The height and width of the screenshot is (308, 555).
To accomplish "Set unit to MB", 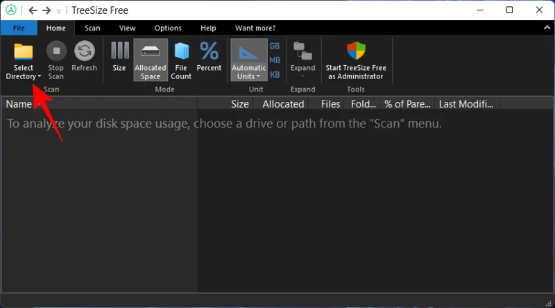I will coord(275,60).
